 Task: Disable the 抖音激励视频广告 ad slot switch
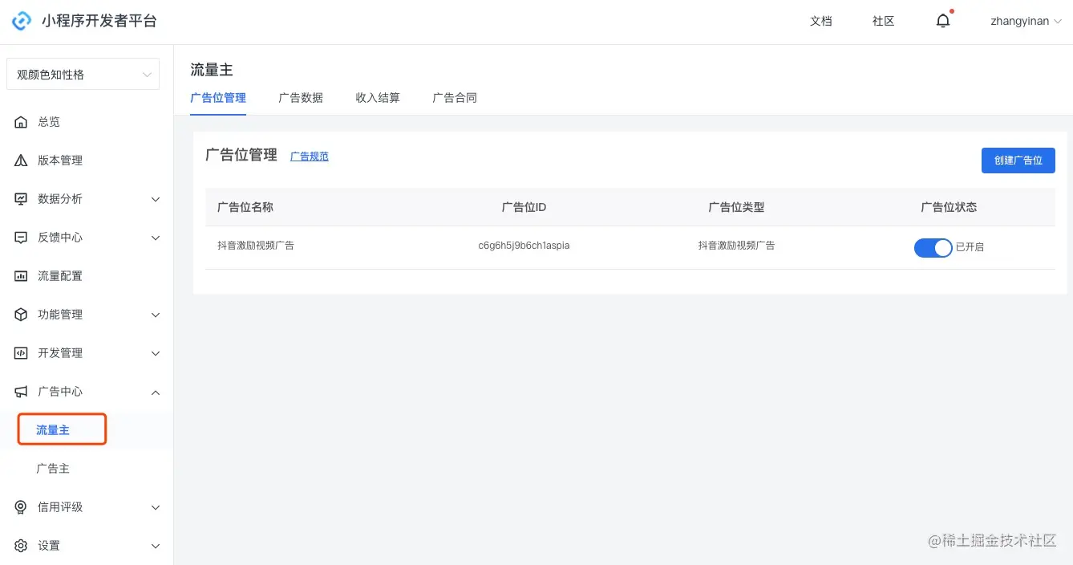[x=933, y=247]
